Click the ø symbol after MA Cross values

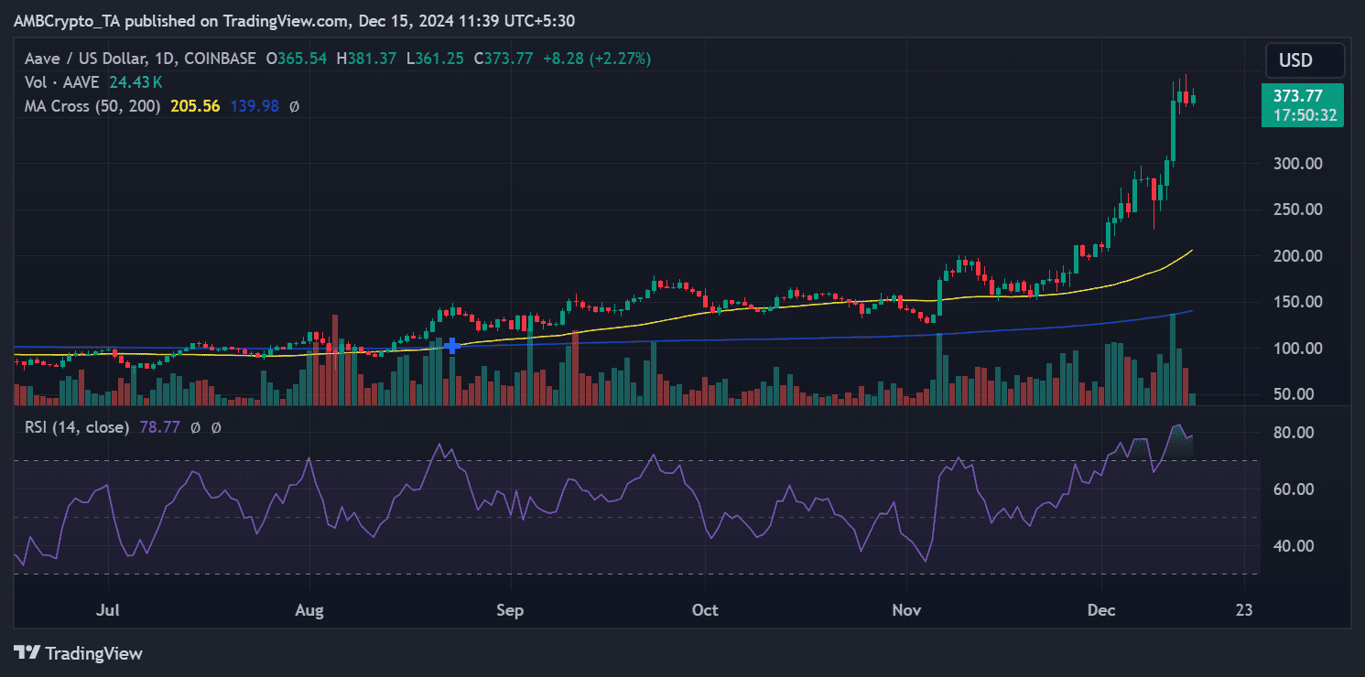[294, 106]
